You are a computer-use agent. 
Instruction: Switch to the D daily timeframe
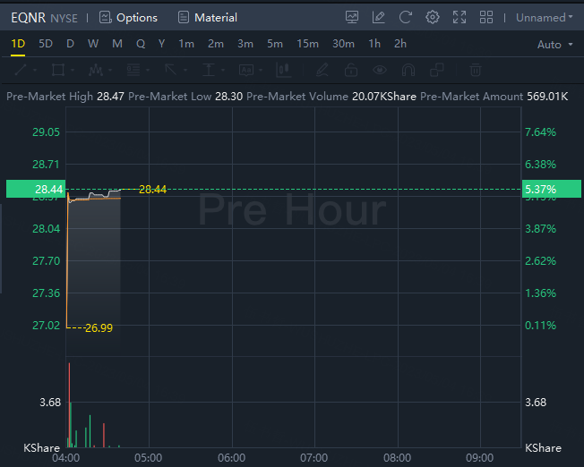(x=70, y=44)
